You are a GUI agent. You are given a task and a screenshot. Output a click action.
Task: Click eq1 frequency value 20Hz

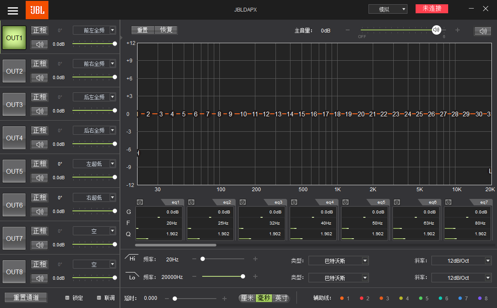click(x=172, y=223)
